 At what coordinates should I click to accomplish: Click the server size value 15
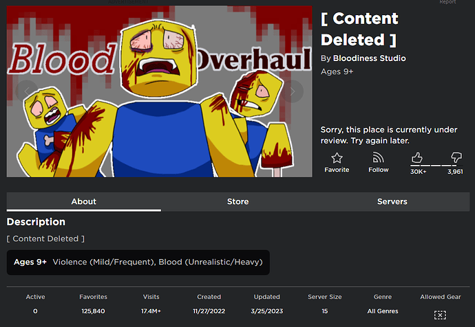click(325, 311)
